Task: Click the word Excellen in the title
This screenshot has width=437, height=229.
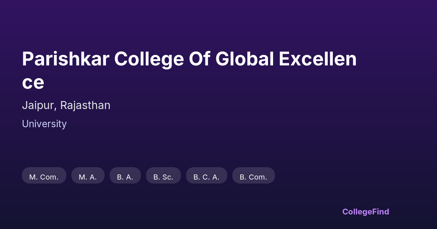Action: tap(318, 59)
